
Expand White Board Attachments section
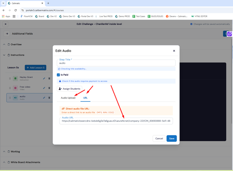[x=4, y=162]
